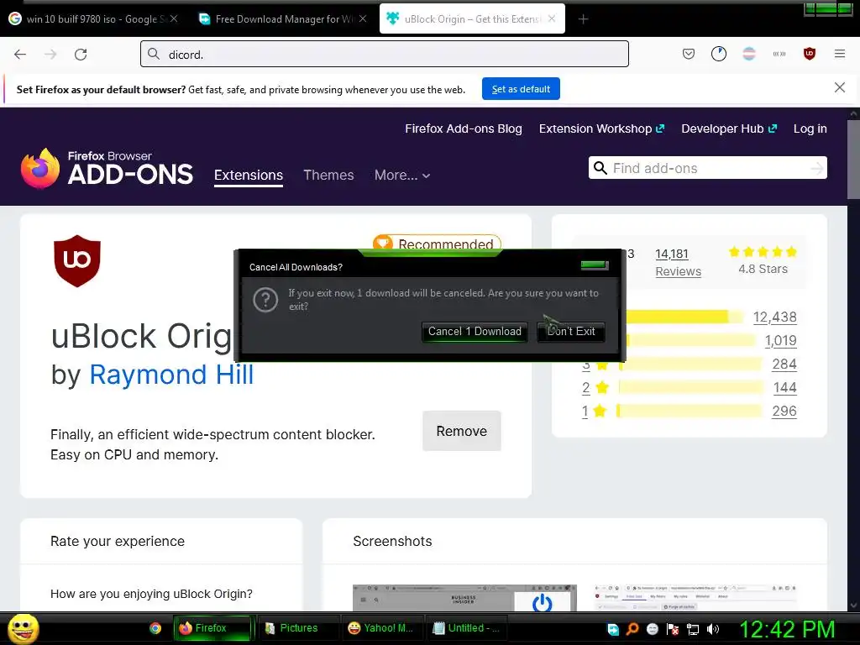Click the search magnifier in Find add-ons
Viewport: 860px width, 645px height.
point(600,168)
